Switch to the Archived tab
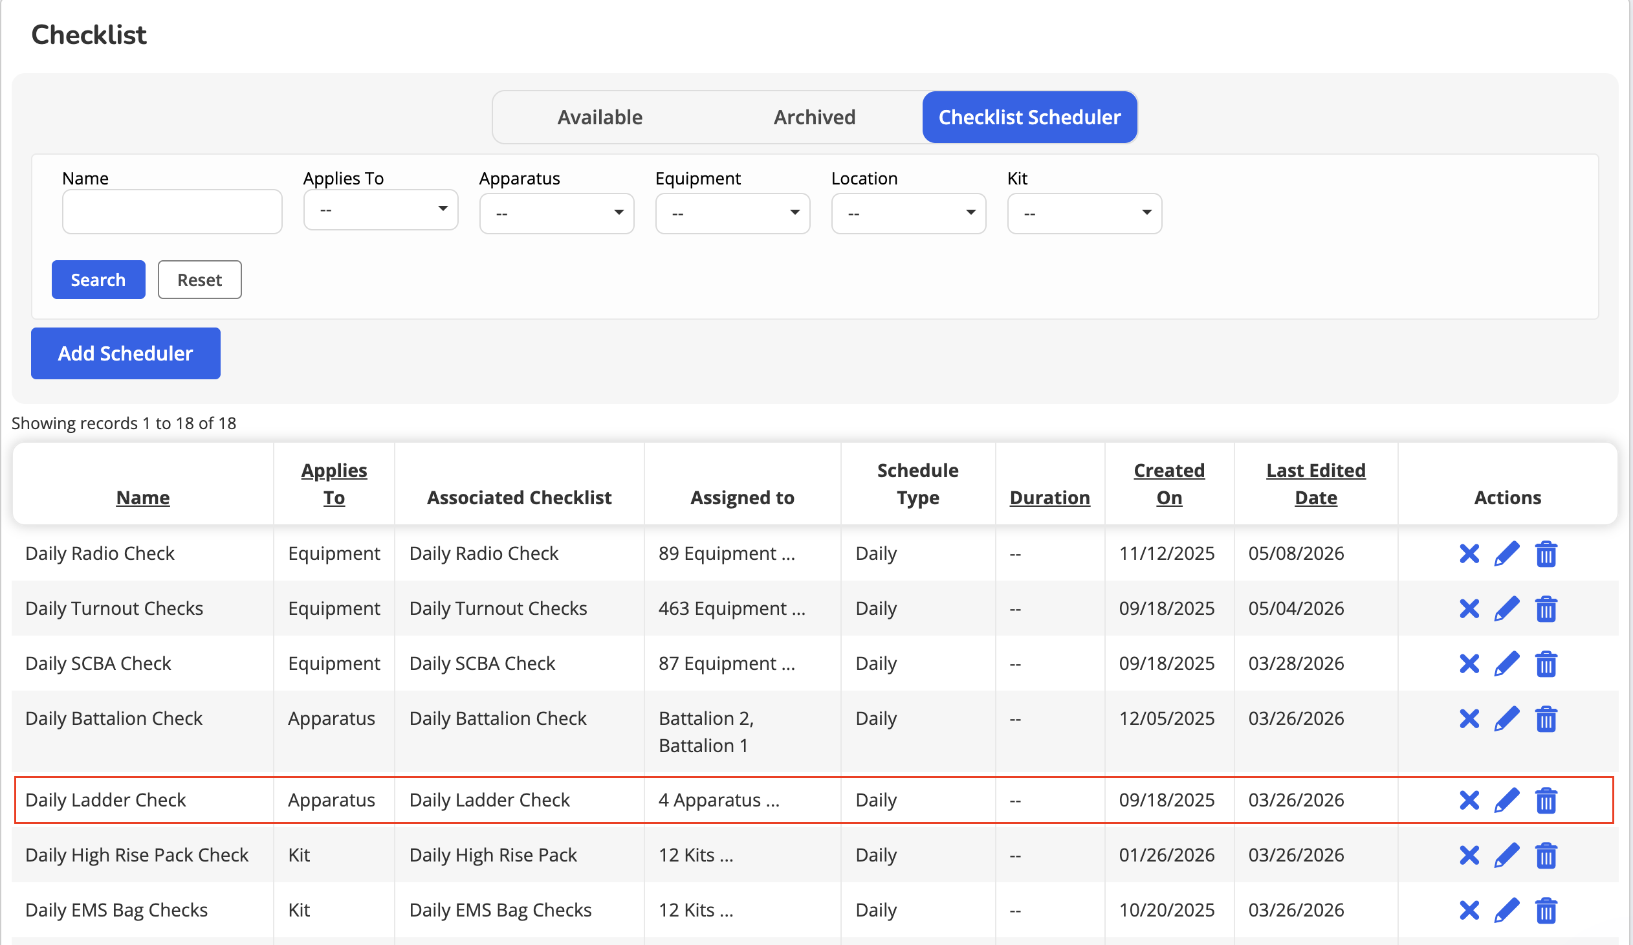 [x=815, y=117]
